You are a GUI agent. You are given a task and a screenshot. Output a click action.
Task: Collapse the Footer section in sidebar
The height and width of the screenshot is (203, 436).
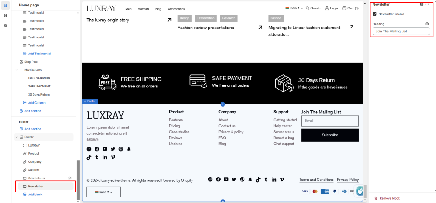pyautogui.click(x=17, y=137)
